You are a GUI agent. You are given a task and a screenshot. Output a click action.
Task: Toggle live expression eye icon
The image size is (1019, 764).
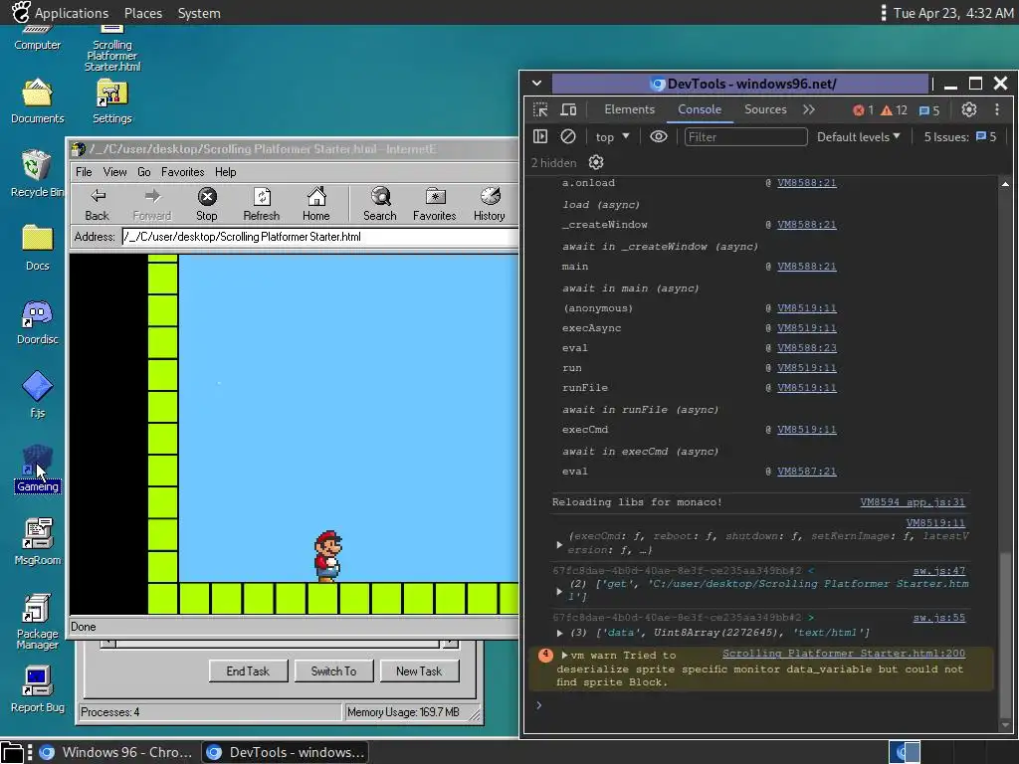(x=659, y=136)
